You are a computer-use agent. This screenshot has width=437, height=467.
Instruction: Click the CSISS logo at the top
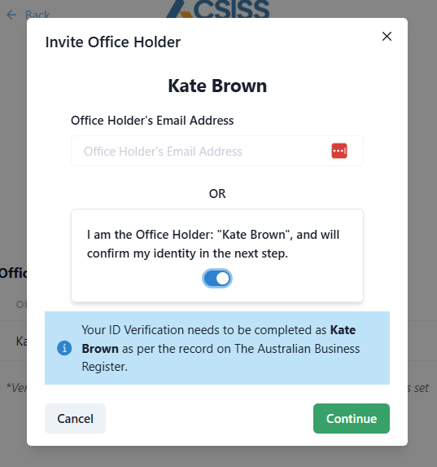click(218, 9)
